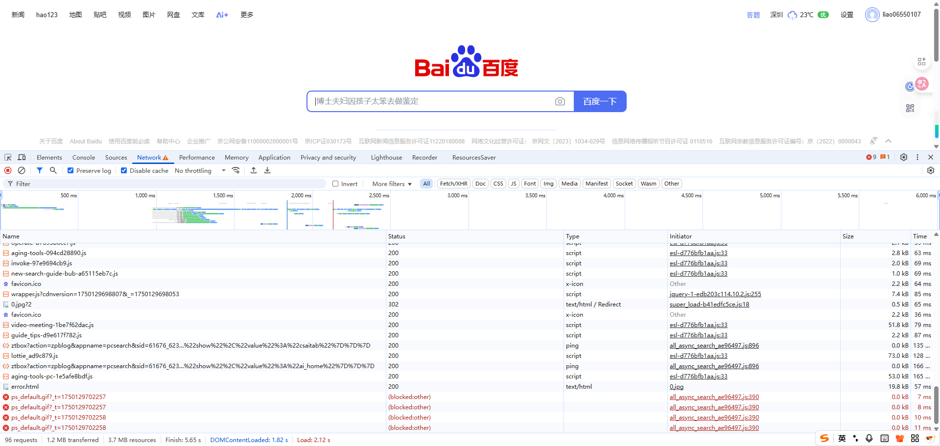Open the hao123 link
The image size is (940, 446).
(47, 15)
